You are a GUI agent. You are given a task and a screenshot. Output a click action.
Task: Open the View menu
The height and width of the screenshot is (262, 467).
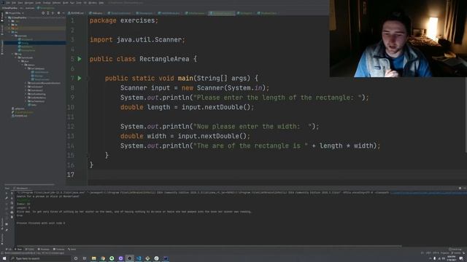pyautogui.click(x=20, y=3)
